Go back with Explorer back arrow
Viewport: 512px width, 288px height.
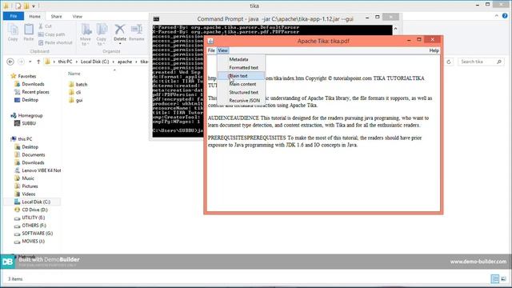coord(10,62)
